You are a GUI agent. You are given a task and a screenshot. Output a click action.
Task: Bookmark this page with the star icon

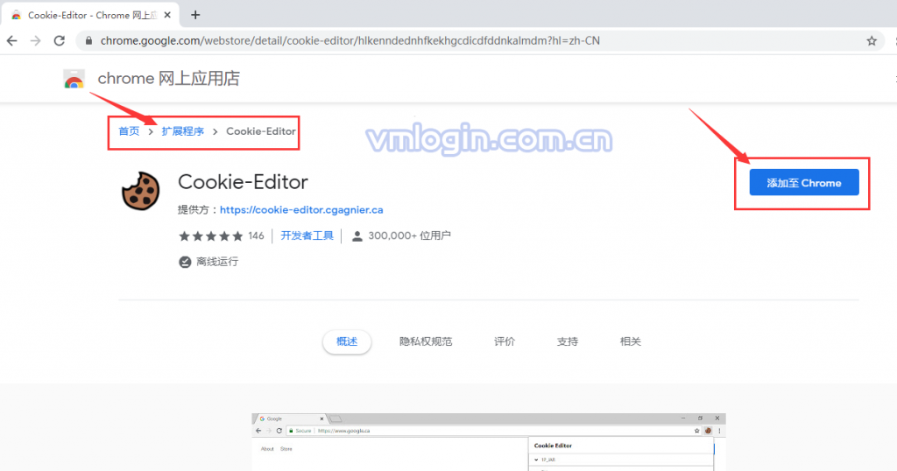pyautogui.click(x=872, y=40)
